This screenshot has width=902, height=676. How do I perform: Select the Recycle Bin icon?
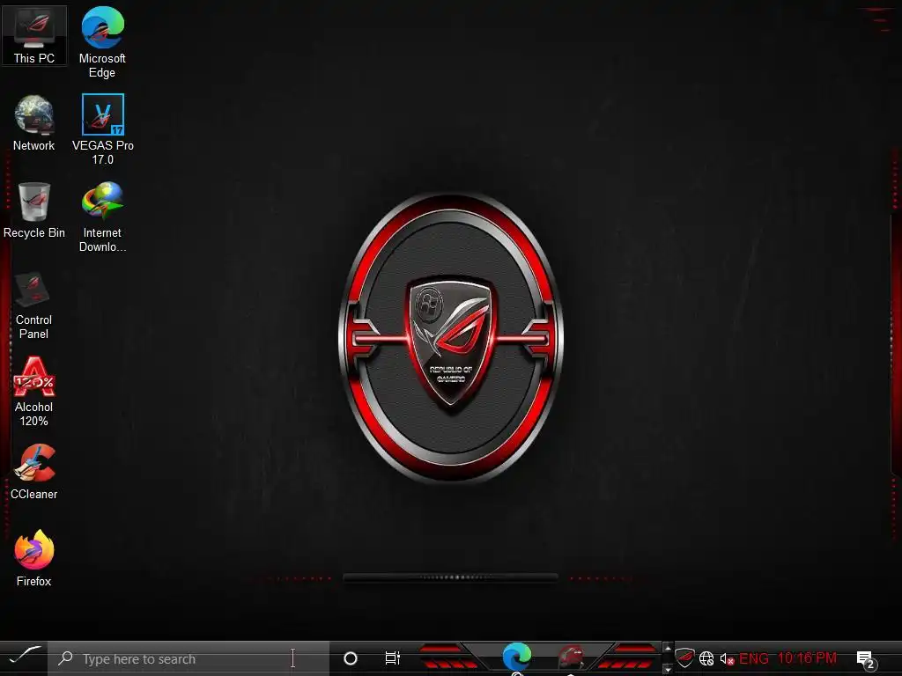(34, 210)
